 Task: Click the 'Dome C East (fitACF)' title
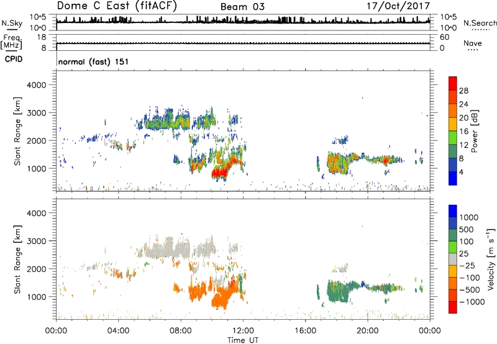(117, 6)
